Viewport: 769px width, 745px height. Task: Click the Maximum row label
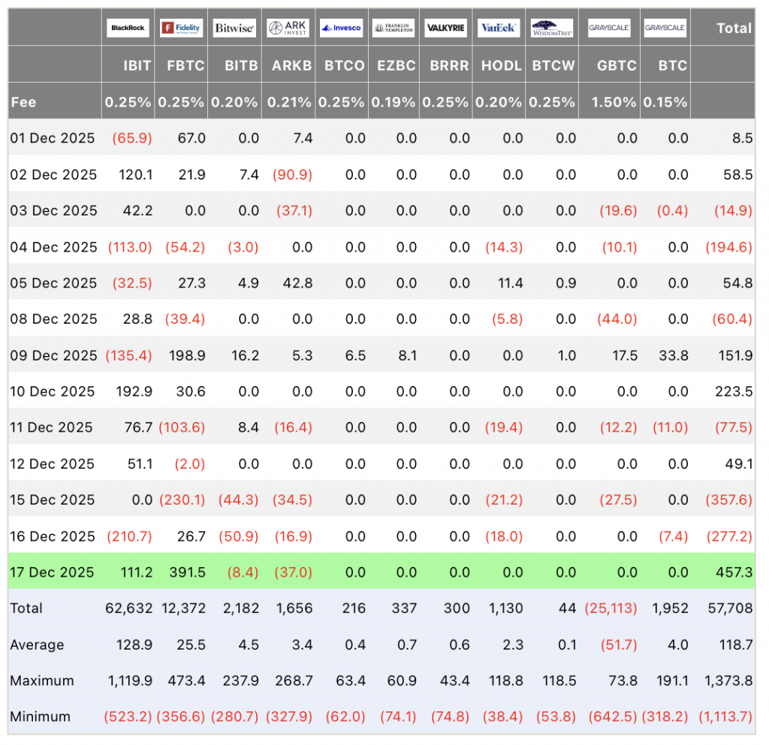[42, 681]
